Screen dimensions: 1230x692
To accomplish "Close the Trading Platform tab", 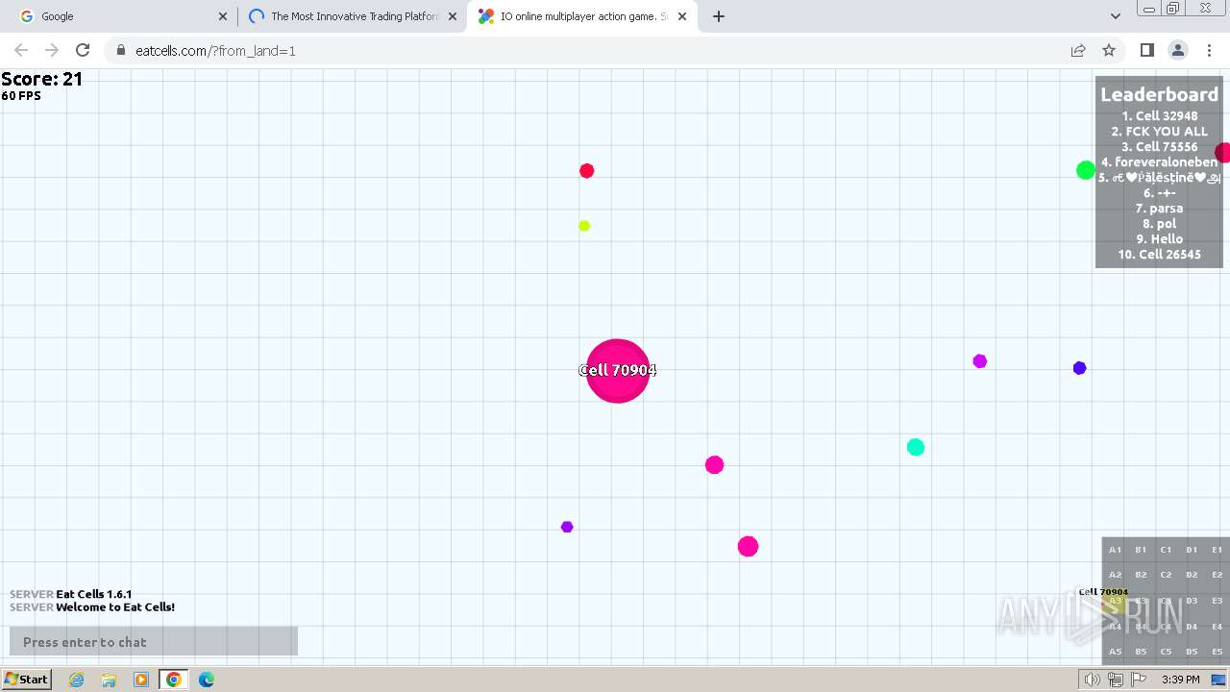I will tap(453, 16).
